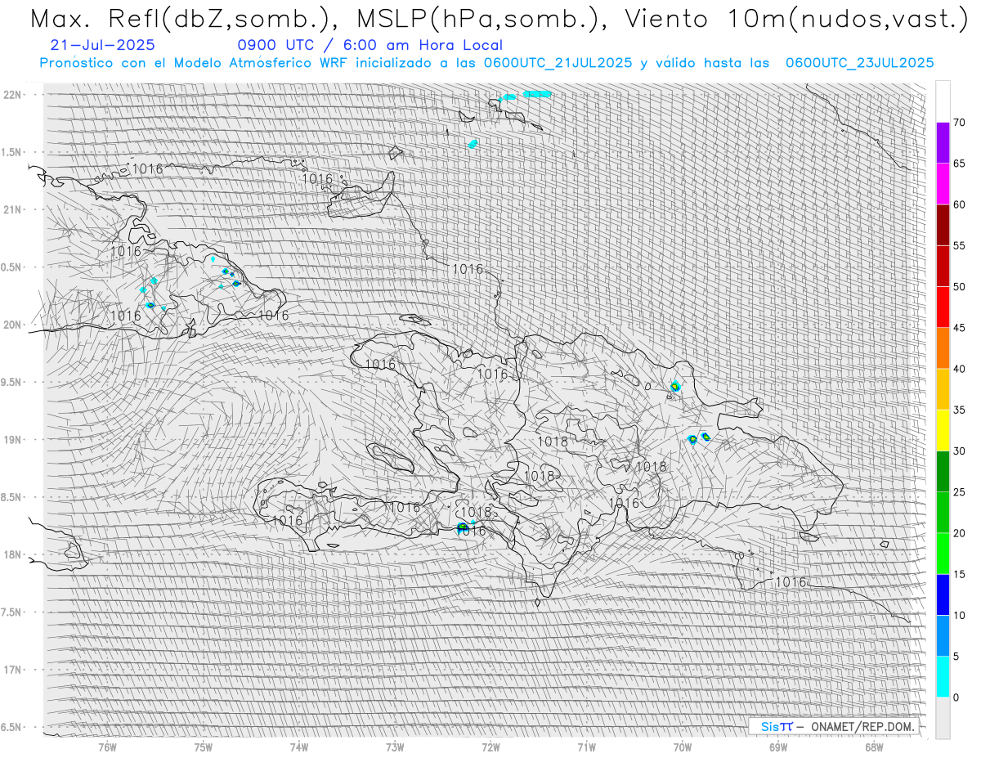
Task: Click the purple 65-70 dBZ color band
Action: (x=943, y=143)
